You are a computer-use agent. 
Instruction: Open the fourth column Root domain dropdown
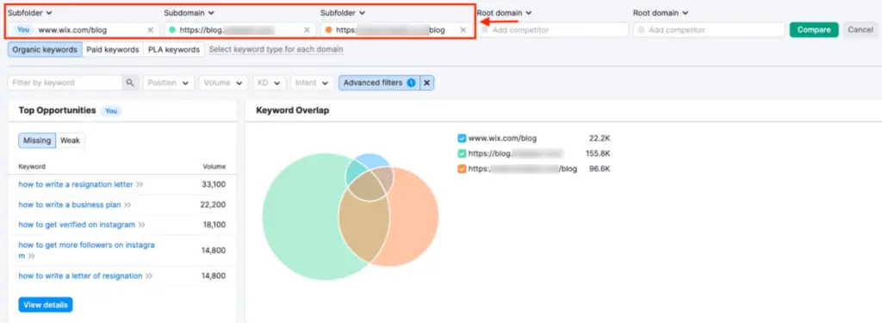click(504, 12)
